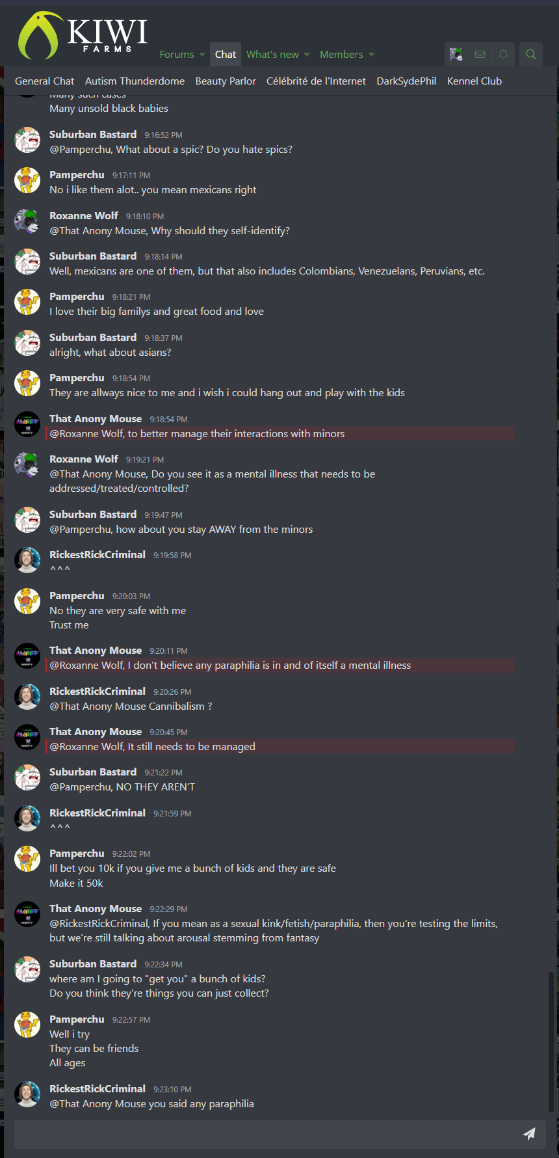
Task: Open the Beauty Parlor chat room
Action: [226, 81]
